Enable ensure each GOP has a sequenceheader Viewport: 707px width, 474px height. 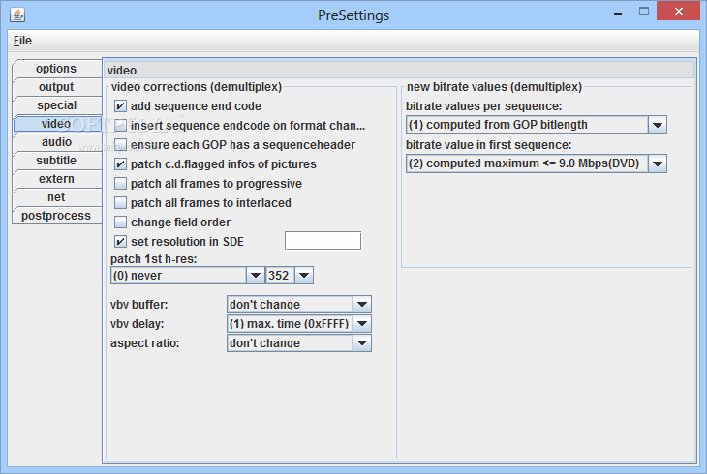(120, 145)
